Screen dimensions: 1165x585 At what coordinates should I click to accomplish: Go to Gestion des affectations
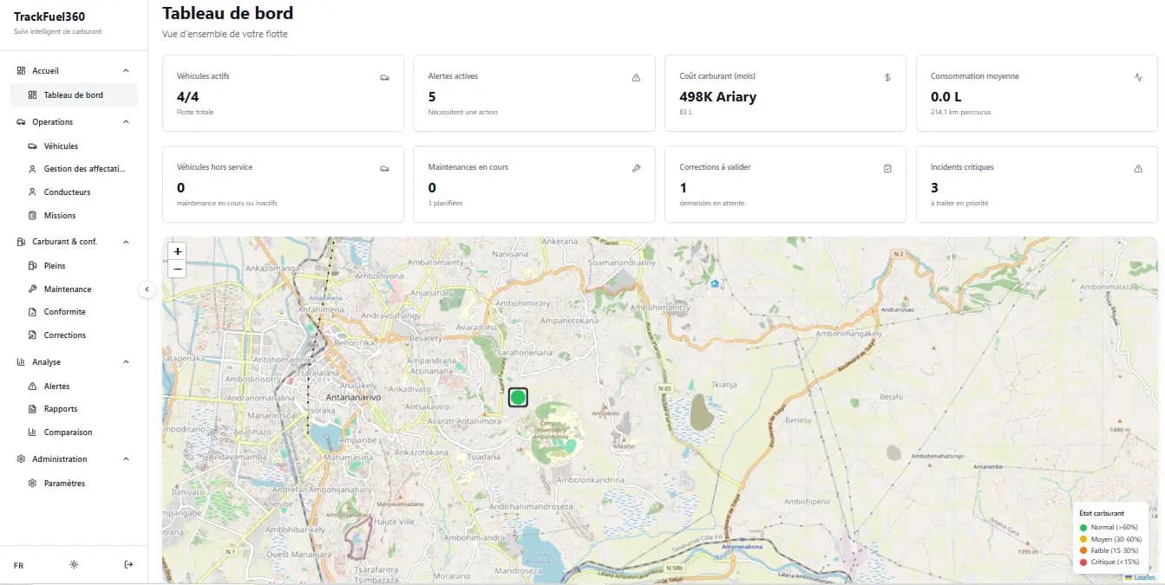[x=74, y=169]
